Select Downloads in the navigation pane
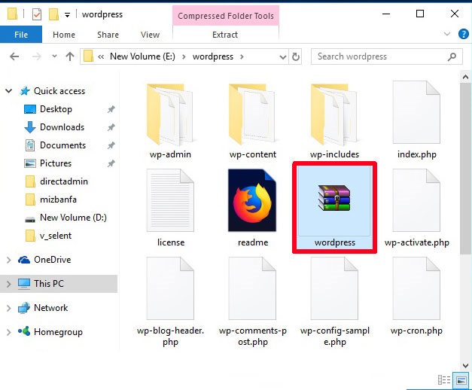The width and height of the screenshot is (472, 390). click(62, 127)
